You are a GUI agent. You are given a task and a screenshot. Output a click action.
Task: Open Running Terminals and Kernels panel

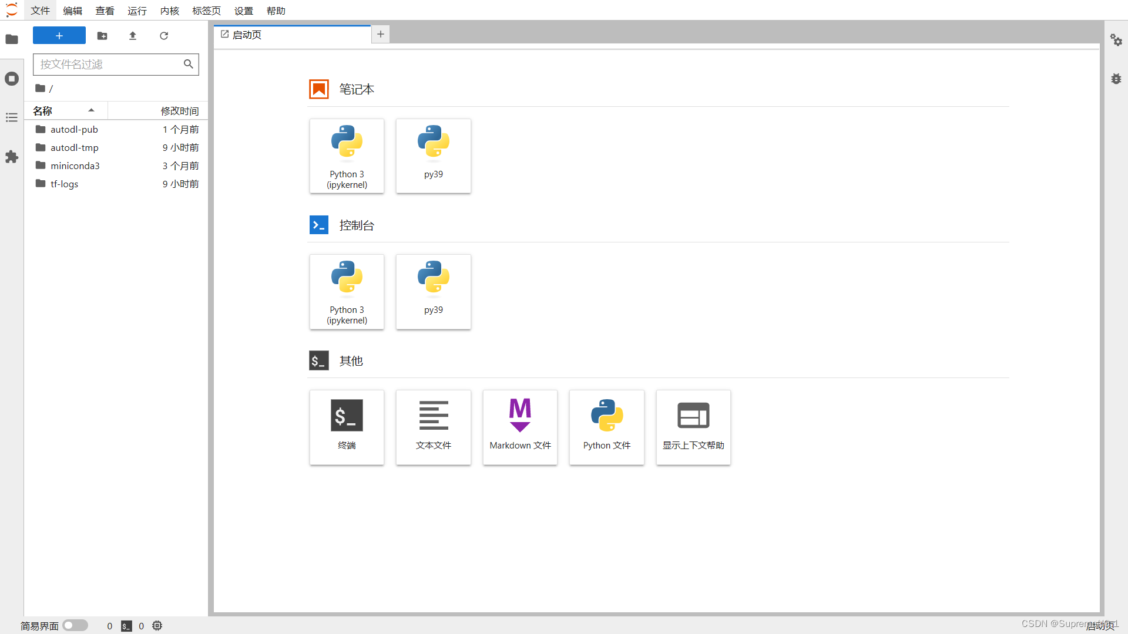click(x=12, y=79)
